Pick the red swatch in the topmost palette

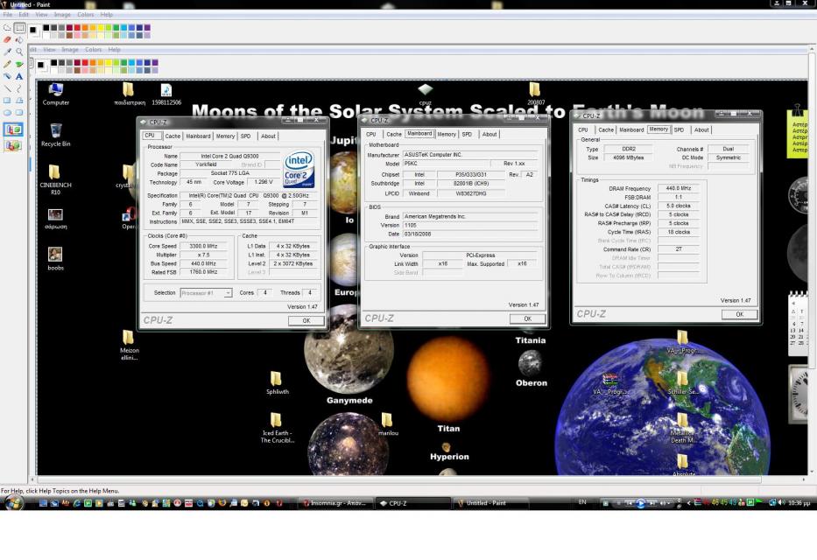point(77,28)
